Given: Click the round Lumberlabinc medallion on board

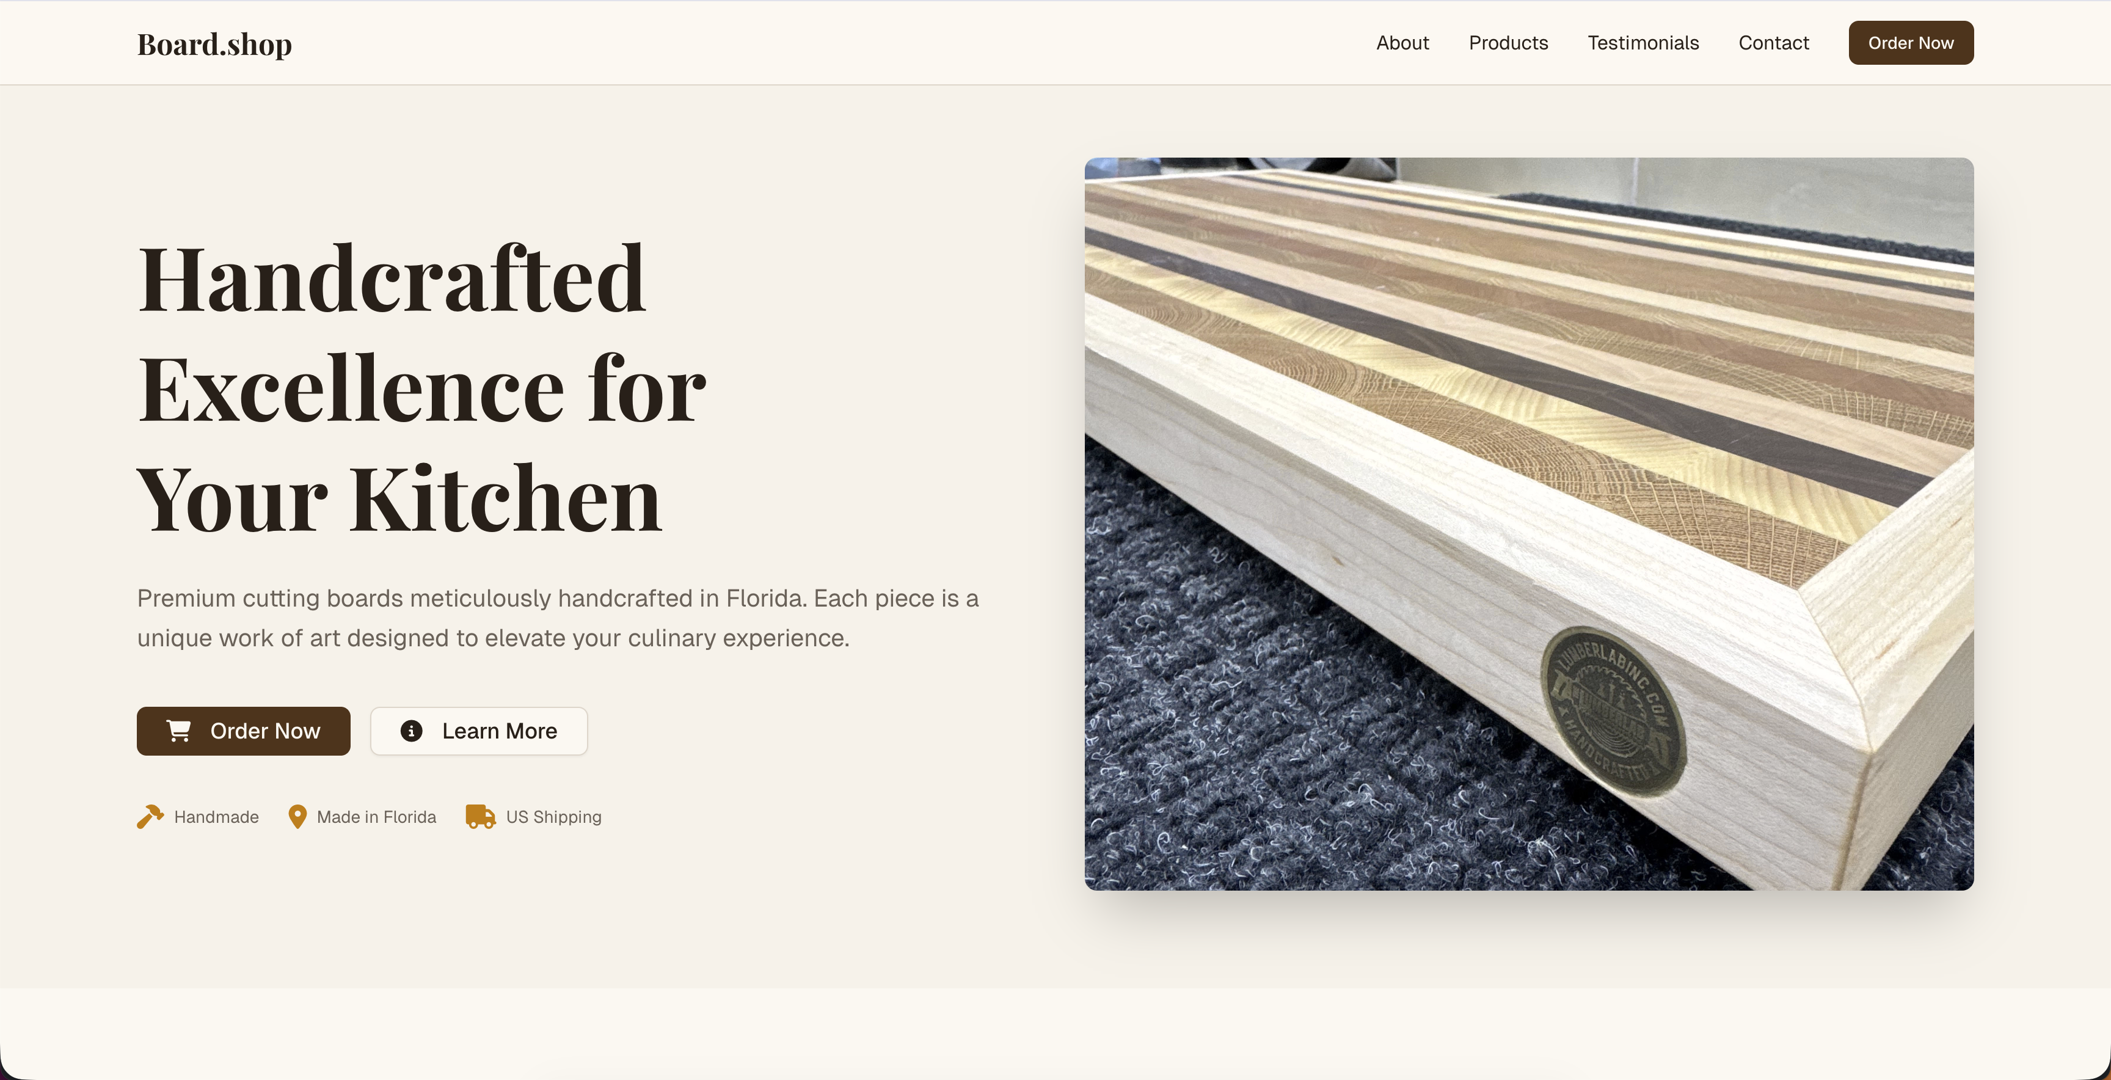Looking at the screenshot, I should point(1612,711).
